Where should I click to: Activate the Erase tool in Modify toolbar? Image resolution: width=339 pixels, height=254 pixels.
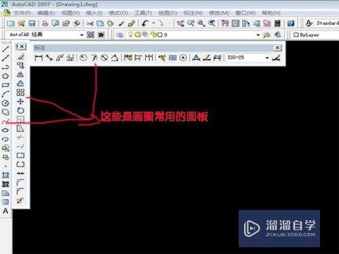point(20,56)
